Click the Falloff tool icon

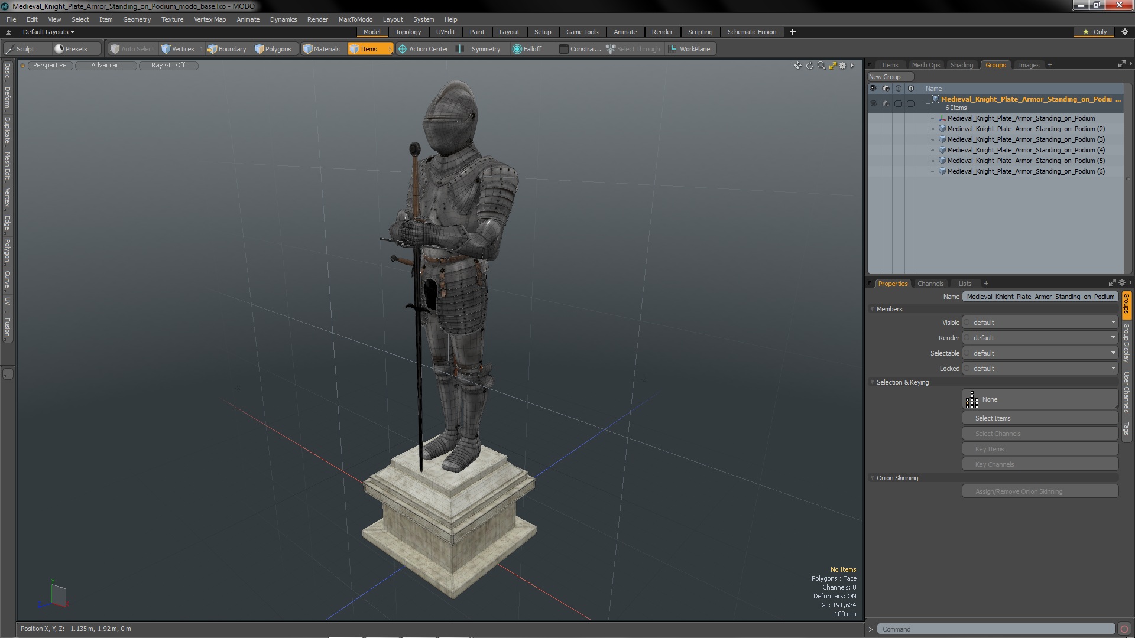(x=517, y=49)
